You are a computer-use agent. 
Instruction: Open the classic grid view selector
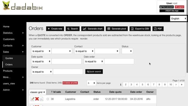tap(37, 92)
